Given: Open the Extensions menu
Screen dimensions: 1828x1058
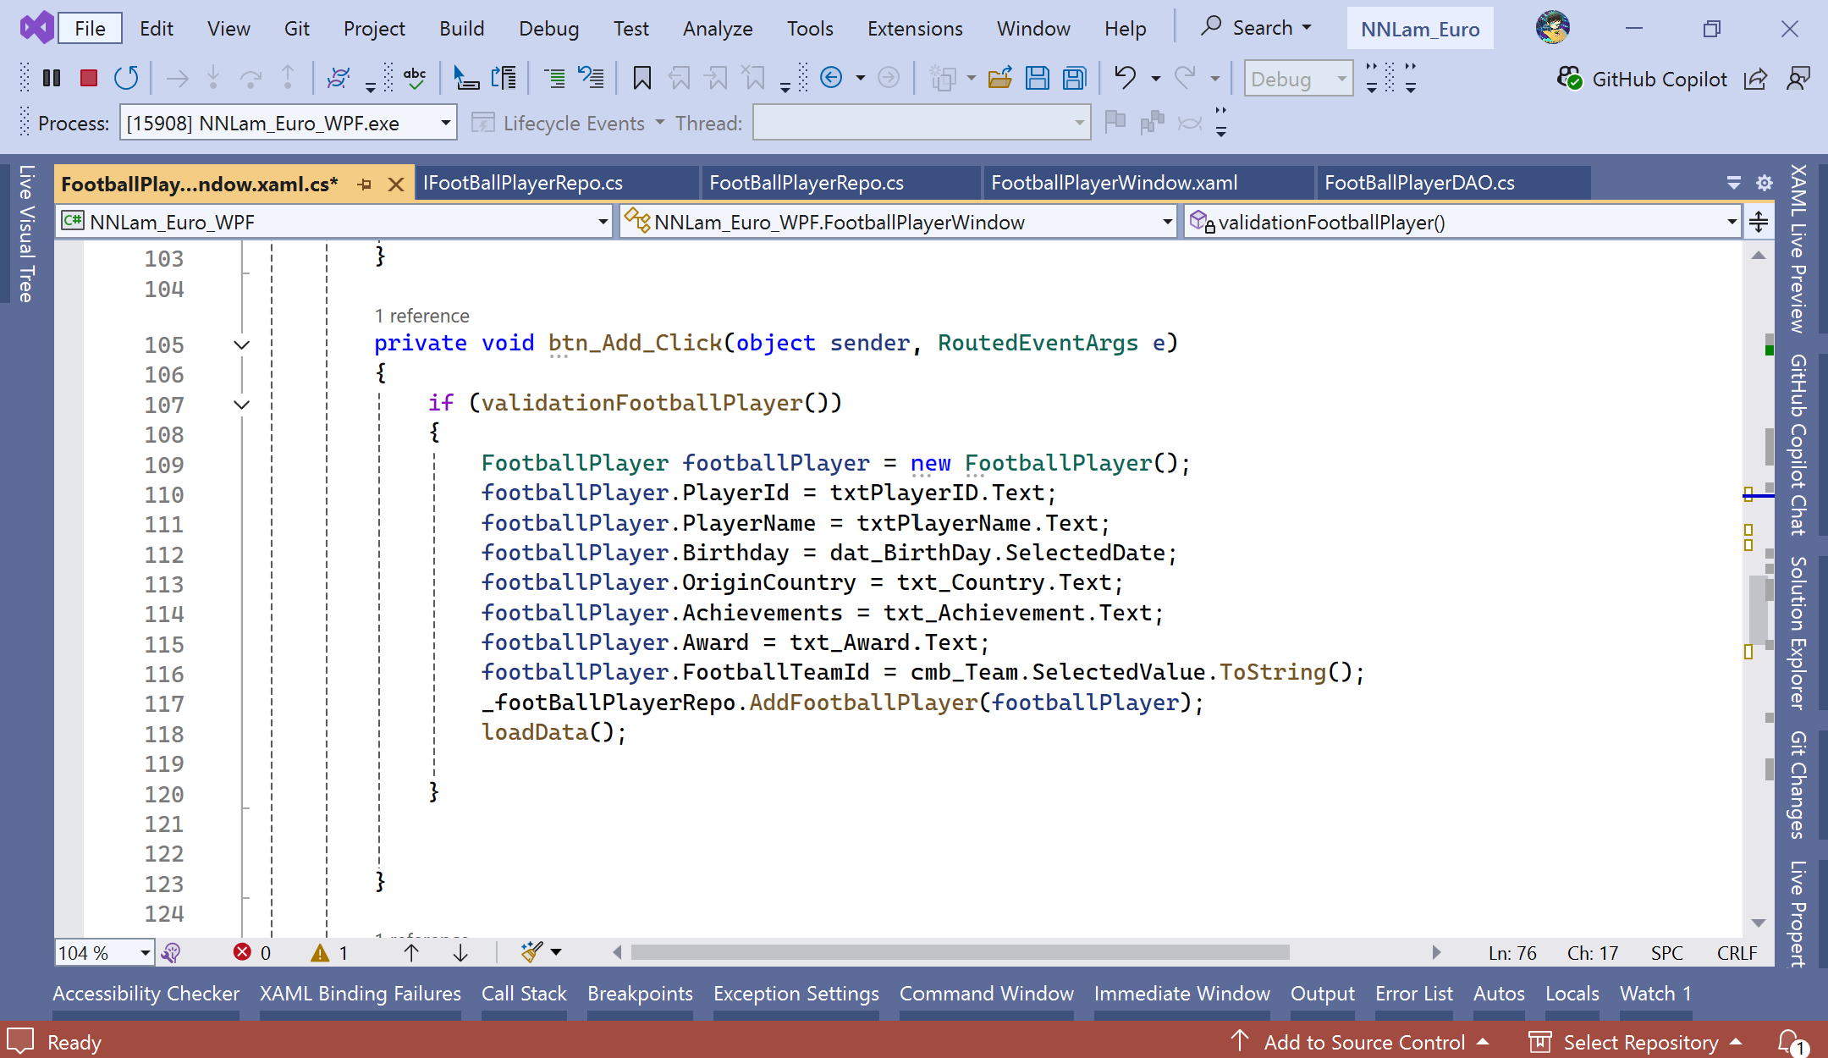Looking at the screenshot, I should click(x=915, y=28).
